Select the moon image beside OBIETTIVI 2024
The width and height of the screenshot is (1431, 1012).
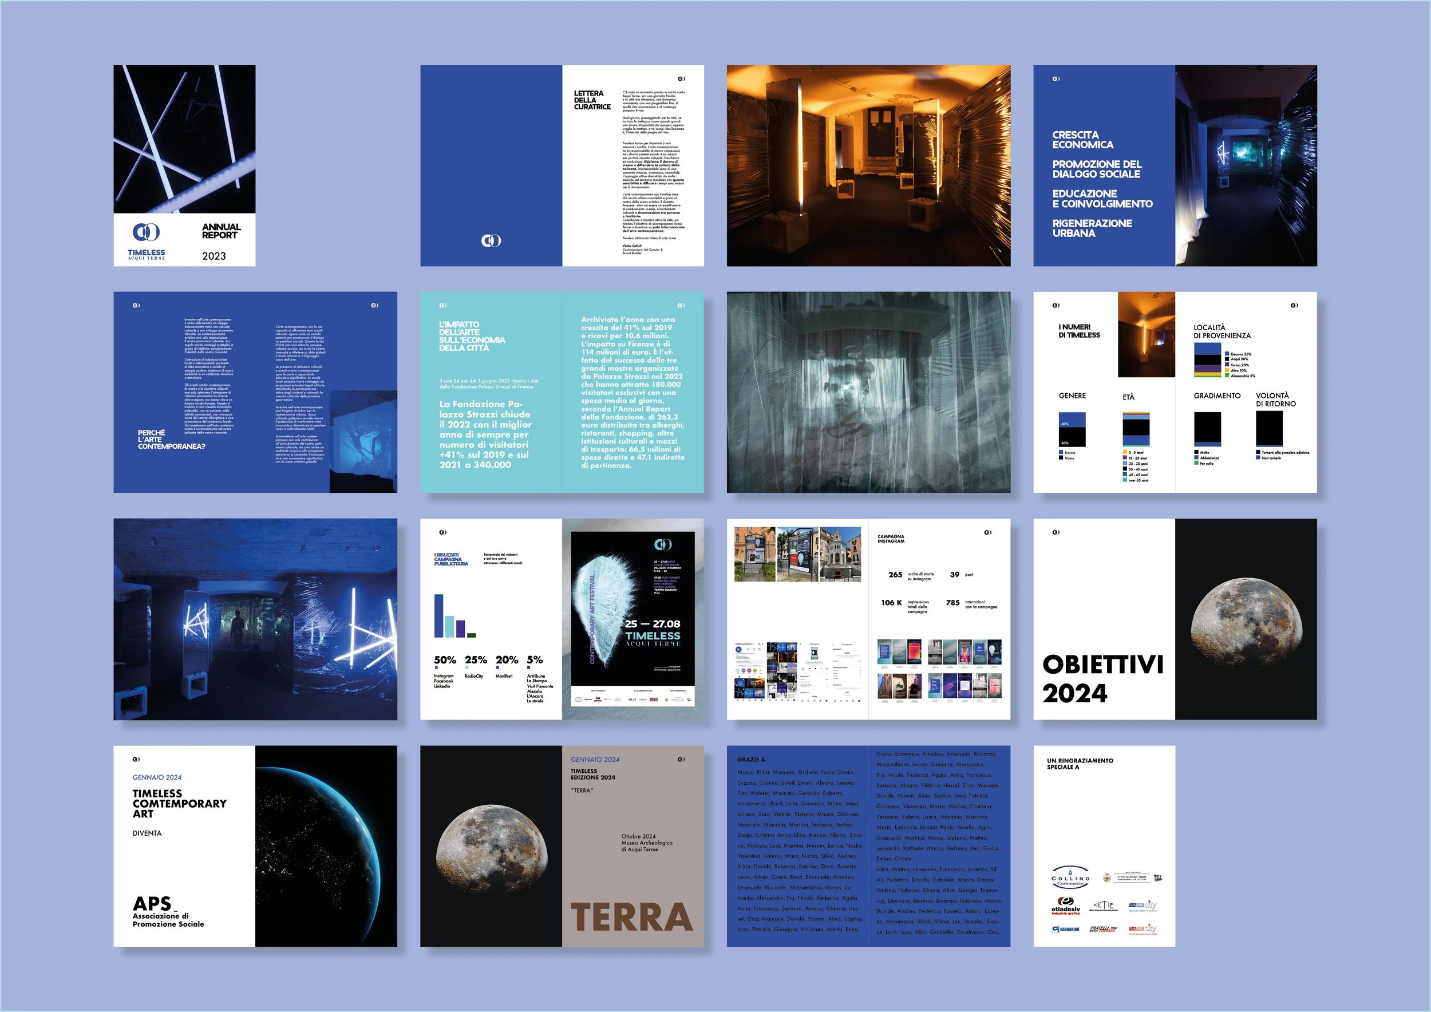pos(1246,620)
